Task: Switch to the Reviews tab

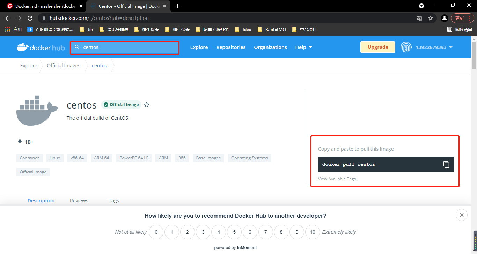Action: [x=79, y=201]
